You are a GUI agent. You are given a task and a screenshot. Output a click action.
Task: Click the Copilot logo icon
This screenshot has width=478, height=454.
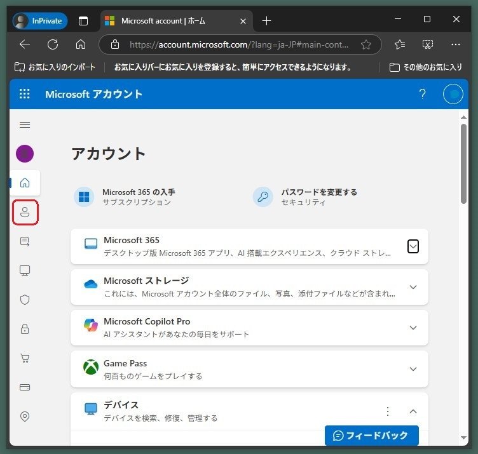pyautogui.click(x=91, y=325)
